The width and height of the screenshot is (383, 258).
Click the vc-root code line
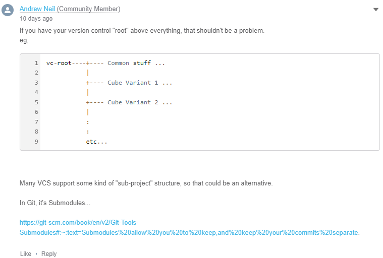105,63
